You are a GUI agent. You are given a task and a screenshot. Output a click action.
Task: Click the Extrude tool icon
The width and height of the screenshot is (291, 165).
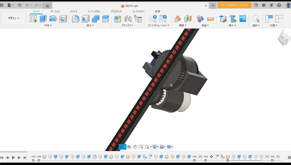43,19
